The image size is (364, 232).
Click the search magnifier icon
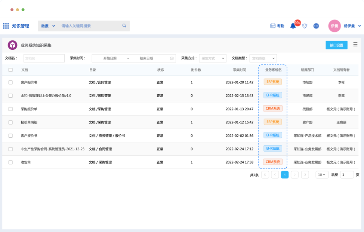coord(124,26)
